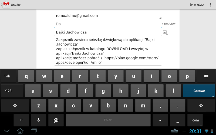Tap the t key
216x135 pixels.
point(98,76)
